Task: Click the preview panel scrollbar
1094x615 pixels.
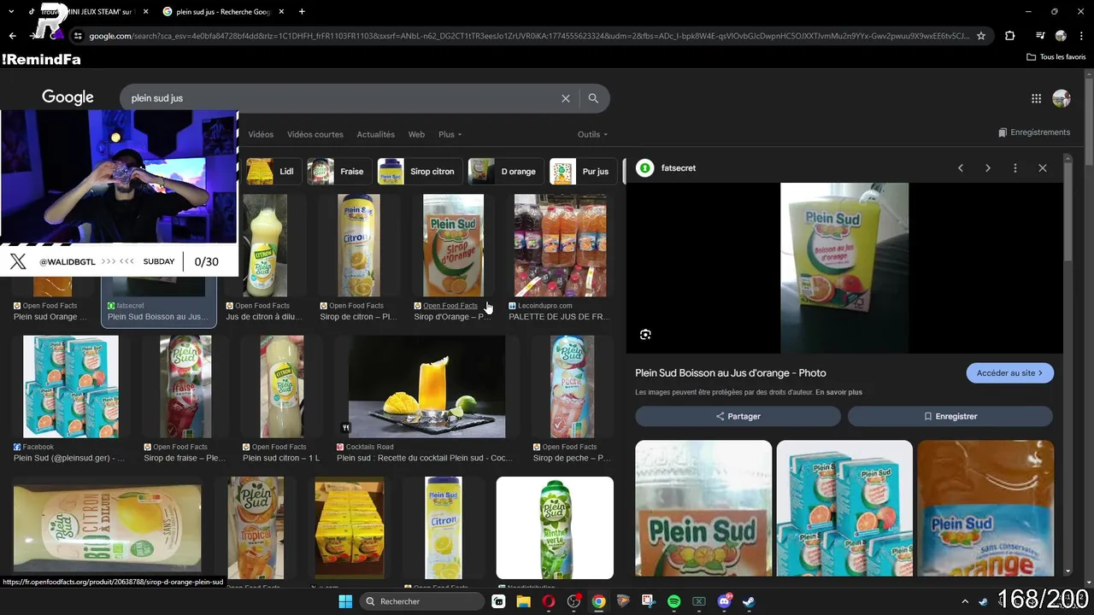Action: tap(1068, 214)
